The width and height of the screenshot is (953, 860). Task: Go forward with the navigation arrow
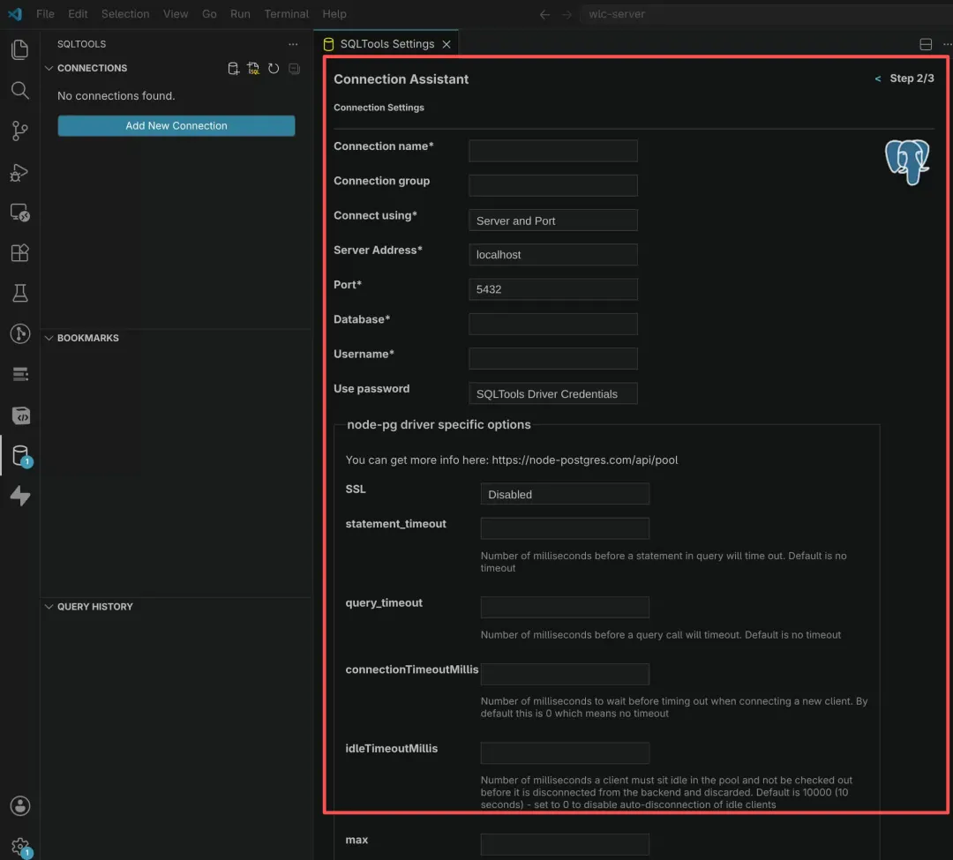pyautogui.click(x=567, y=14)
